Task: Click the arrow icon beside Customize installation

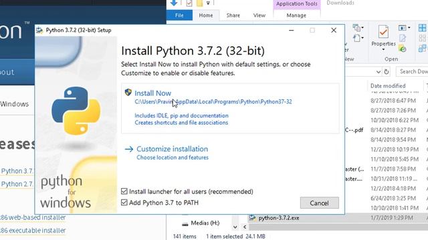Action: click(x=129, y=149)
